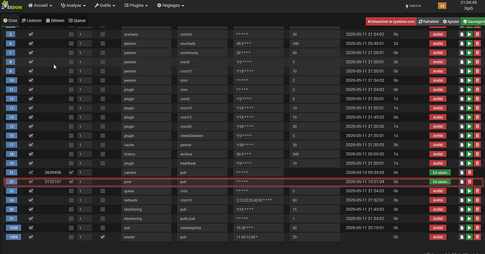
Task: Launch the queue cron task
Action: 470,191
